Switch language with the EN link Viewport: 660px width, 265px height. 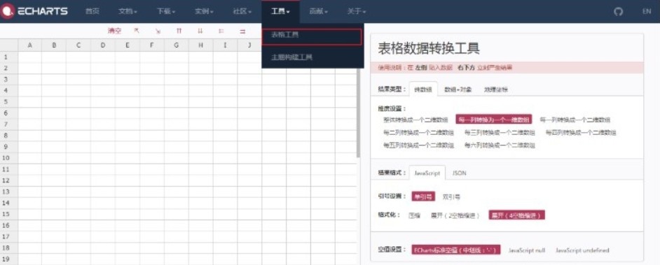(x=647, y=11)
